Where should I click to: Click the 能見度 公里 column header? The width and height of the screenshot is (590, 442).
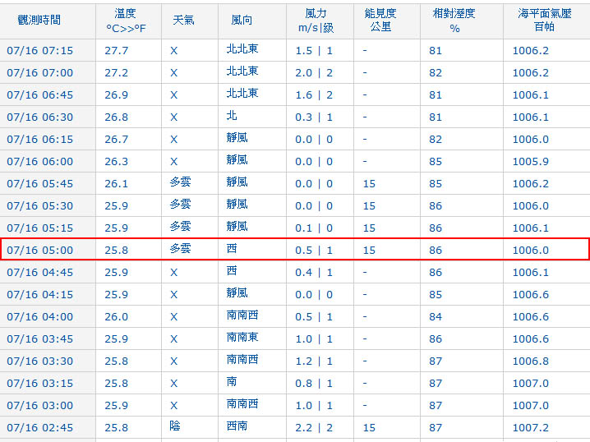380,21
